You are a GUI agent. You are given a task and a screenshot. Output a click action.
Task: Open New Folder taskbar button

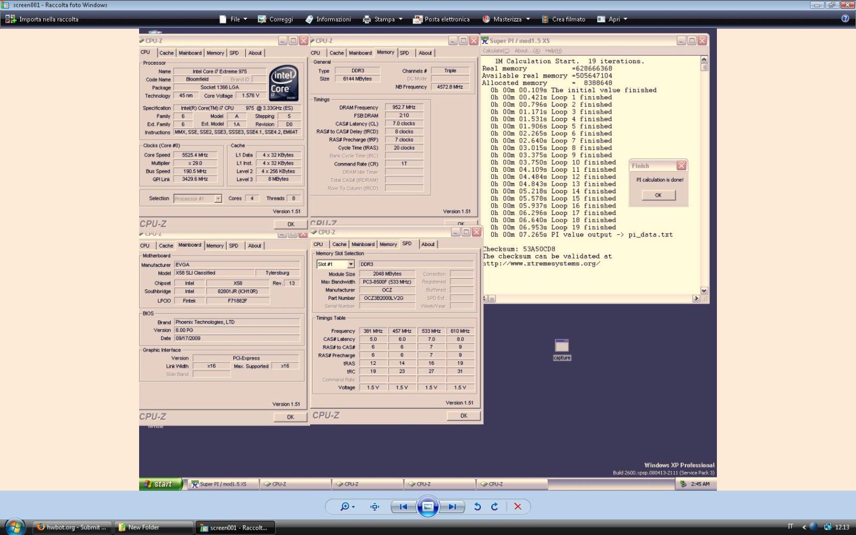[154, 528]
